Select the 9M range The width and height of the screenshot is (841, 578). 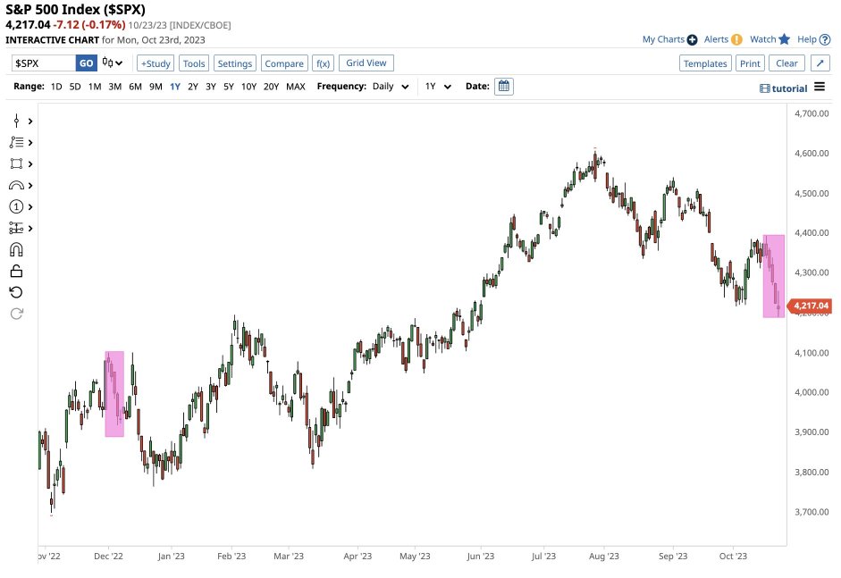click(156, 87)
